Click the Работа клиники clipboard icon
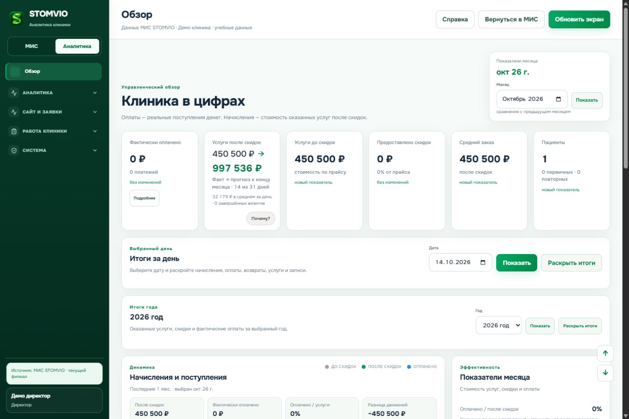 pyautogui.click(x=14, y=131)
